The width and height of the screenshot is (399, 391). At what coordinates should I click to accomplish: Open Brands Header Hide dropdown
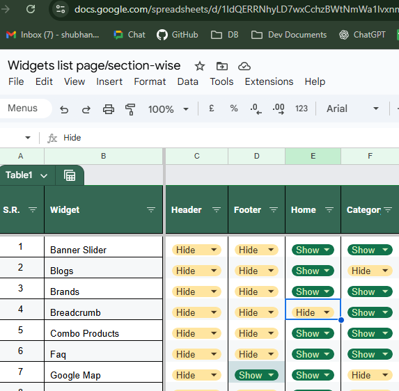[196, 292]
